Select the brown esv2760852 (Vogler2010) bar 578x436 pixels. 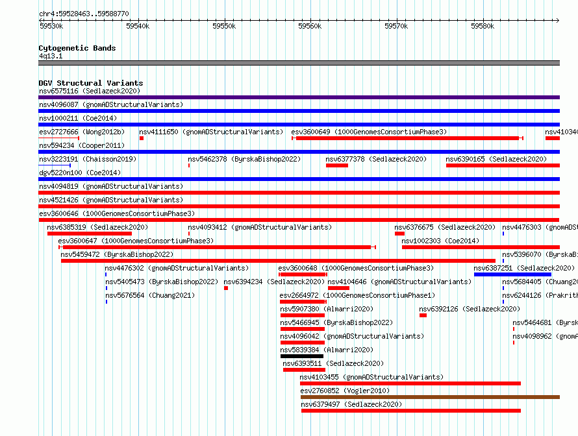pos(430,397)
